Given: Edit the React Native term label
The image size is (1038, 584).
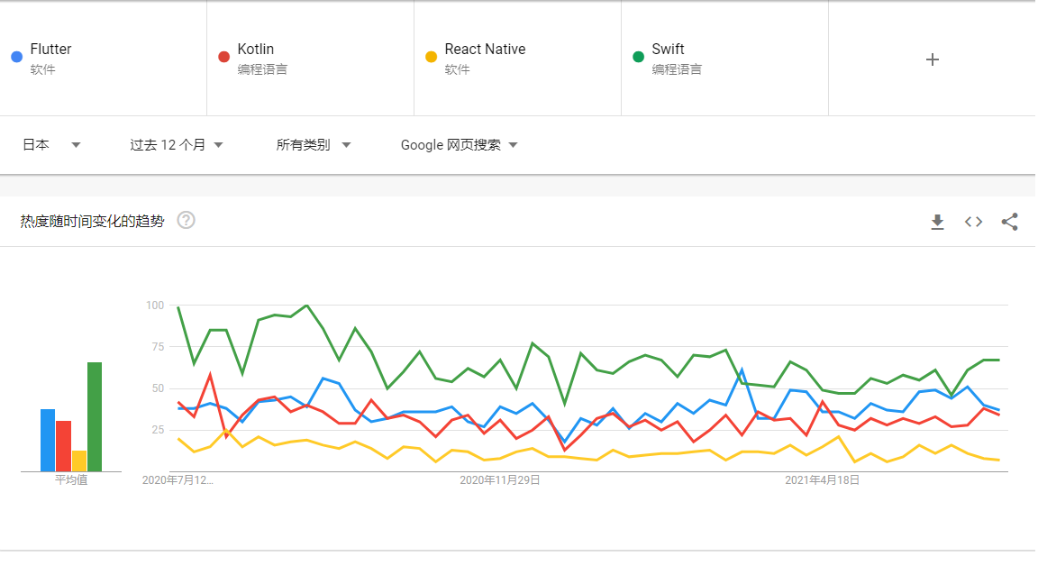Looking at the screenshot, I should 486,49.
